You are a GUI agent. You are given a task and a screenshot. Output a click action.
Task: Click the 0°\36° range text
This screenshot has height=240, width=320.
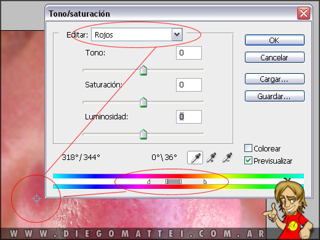click(164, 158)
